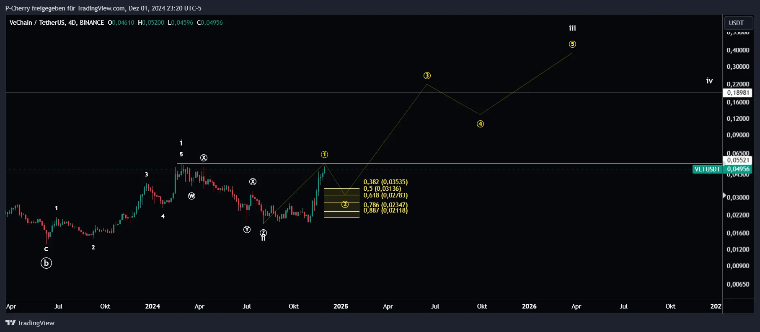Viewport: 760px width, 332px height.
Task: Select the 0,05521 horizontal line price label
Action: click(738, 160)
